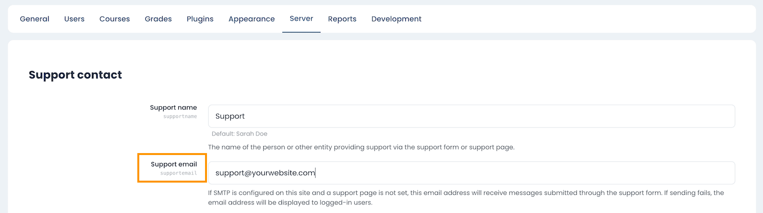Select the Grades tab
Viewport: 763px width, 213px height.
click(x=158, y=19)
